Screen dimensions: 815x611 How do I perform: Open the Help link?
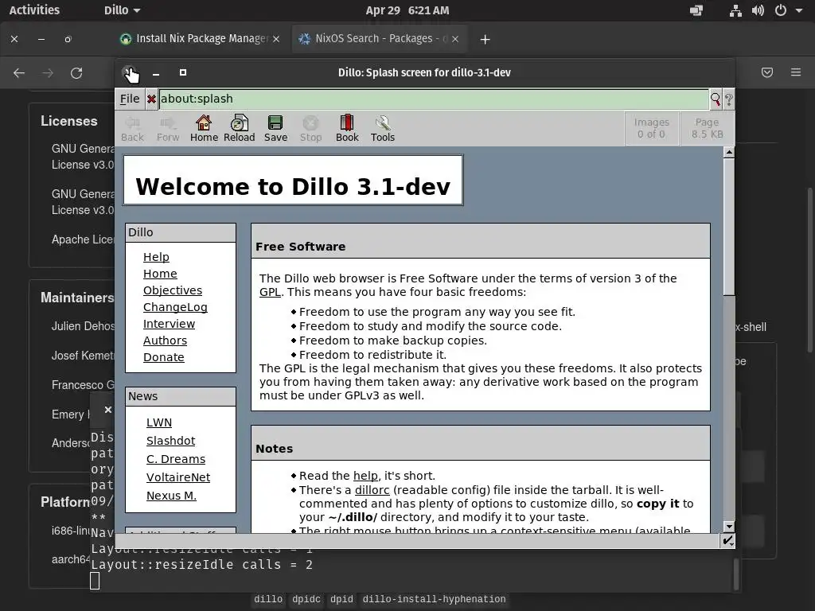pyautogui.click(x=156, y=257)
